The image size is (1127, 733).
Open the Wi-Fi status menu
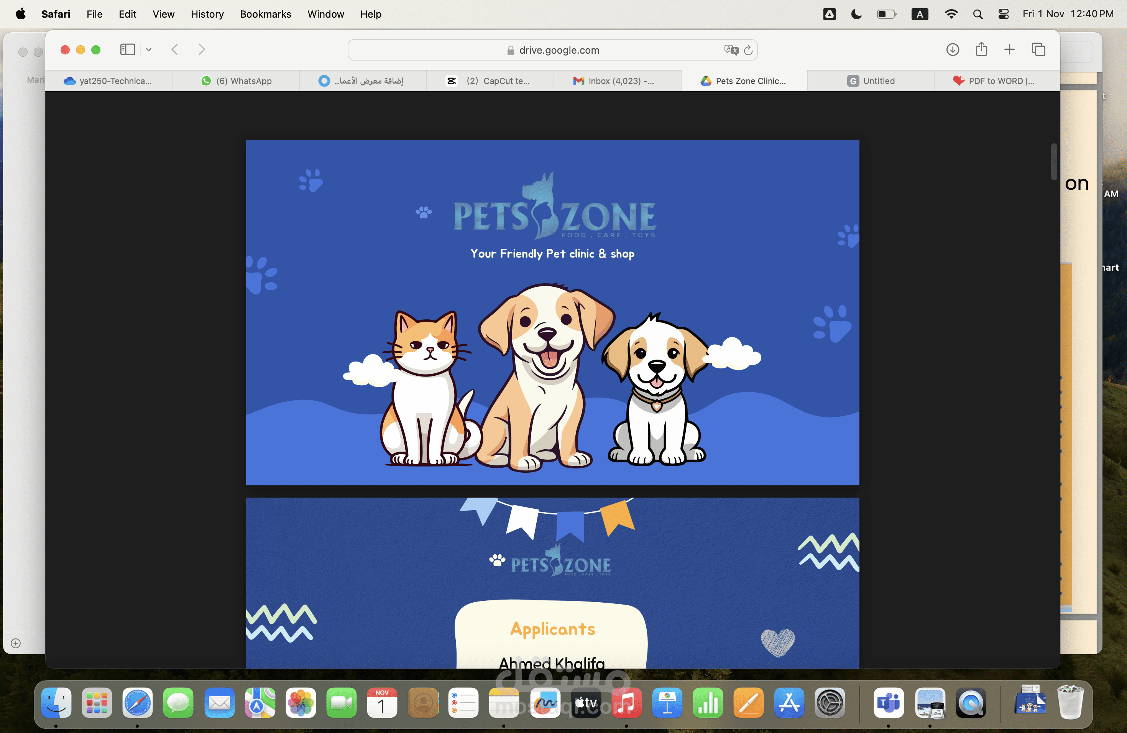951,14
